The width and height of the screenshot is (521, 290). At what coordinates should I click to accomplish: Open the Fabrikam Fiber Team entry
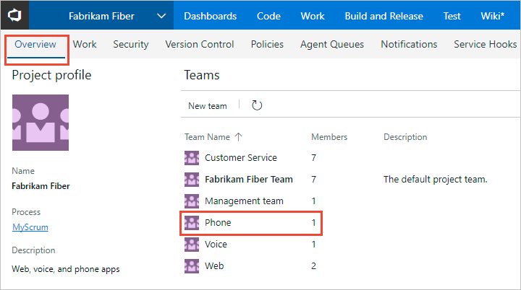pyautogui.click(x=248, y=180)
